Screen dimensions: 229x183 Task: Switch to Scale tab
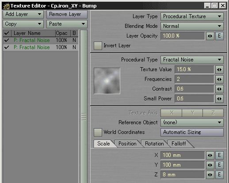(103, 144)
